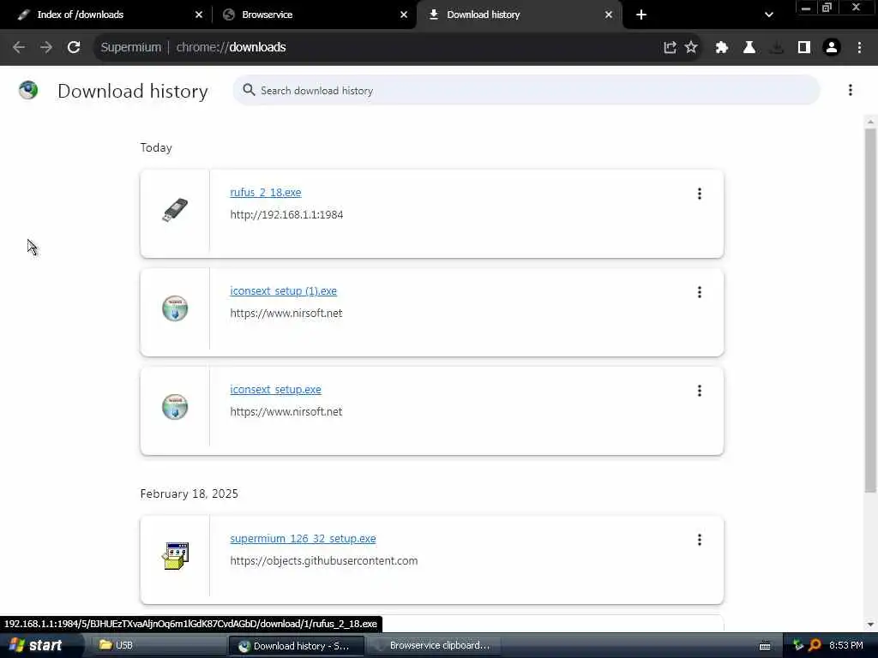Select the Download history tab
The image size is (878, 658).
click(519, 15)
